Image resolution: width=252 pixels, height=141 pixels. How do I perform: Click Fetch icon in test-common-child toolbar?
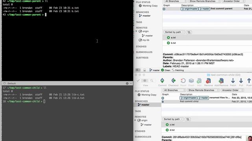click(x=233, y=81)
